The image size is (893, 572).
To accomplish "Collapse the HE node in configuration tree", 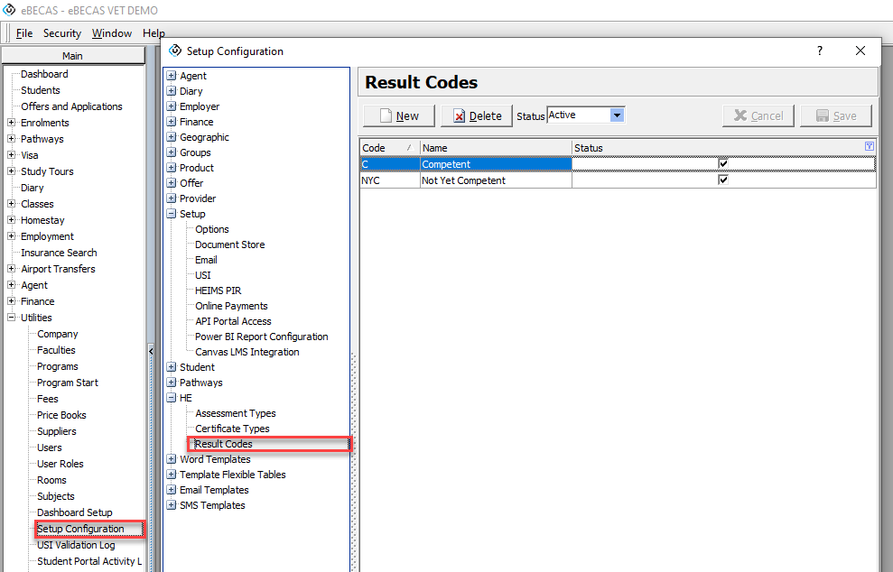I will (x=172, y=398).
